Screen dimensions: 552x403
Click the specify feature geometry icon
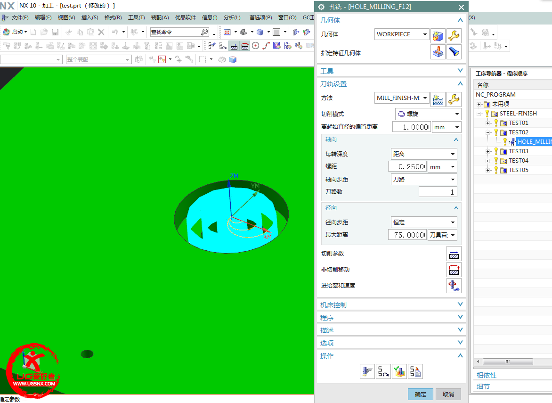point(438,52)
